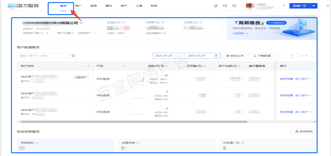Click the info icon beside 活跃账户数
331x156 pixels.
pos(41,33)
